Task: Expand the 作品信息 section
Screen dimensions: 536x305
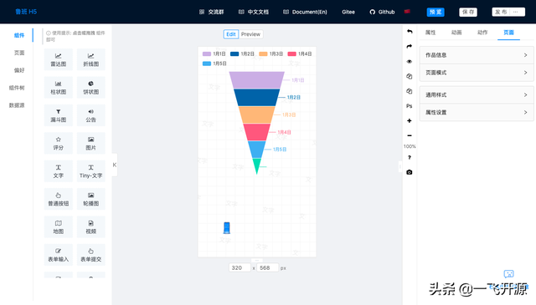Action: tap(477, 55)
